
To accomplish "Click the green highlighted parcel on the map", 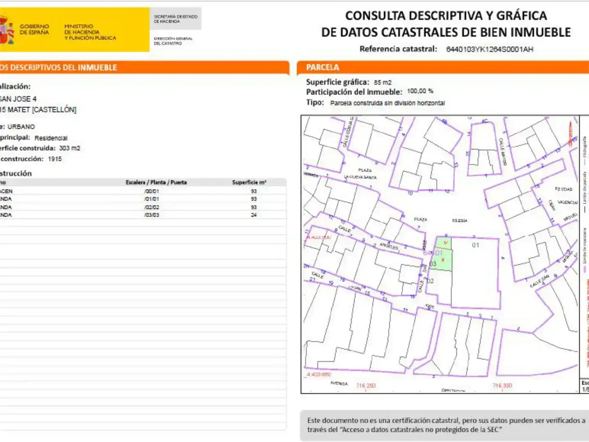I will tap(443, 254).
